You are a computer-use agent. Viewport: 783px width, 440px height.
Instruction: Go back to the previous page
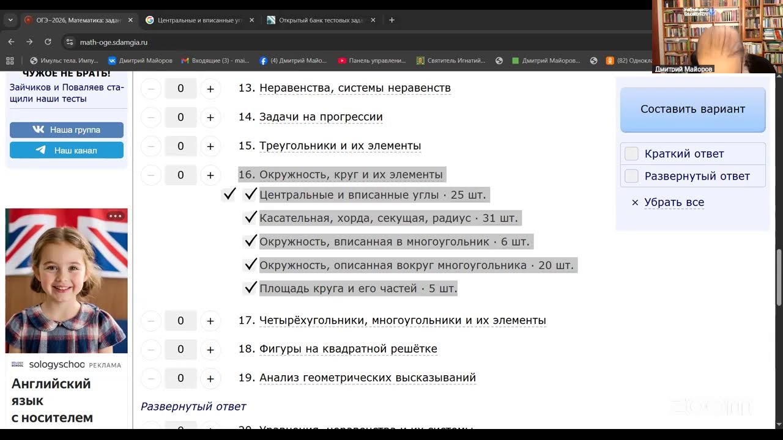tap(11, 42)
